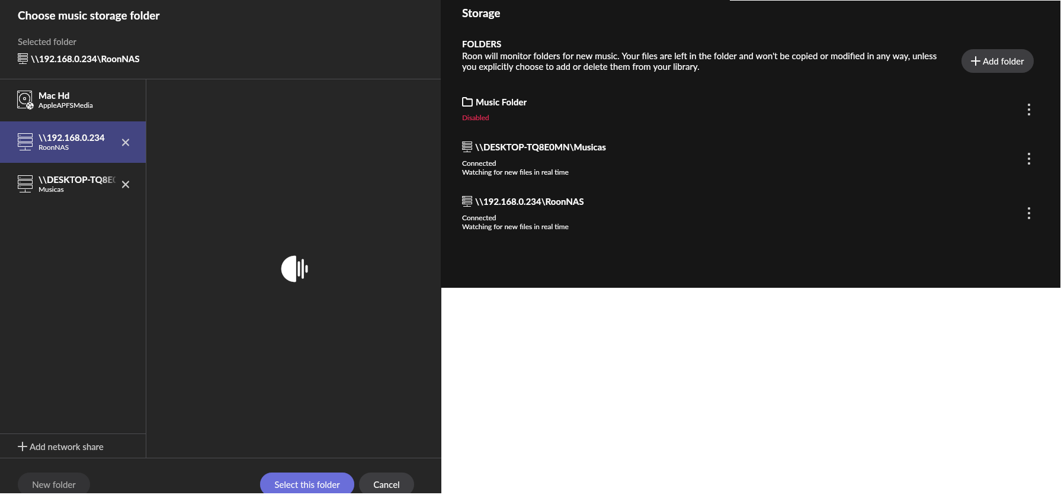Remove the DESKTOP-TQ8E Musicas share with X
This screenshot has width=1061, height=498.
(126, 185)
